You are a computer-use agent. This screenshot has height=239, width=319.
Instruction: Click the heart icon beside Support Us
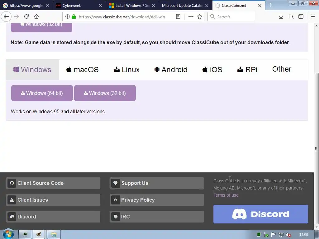tap(115, 183)
